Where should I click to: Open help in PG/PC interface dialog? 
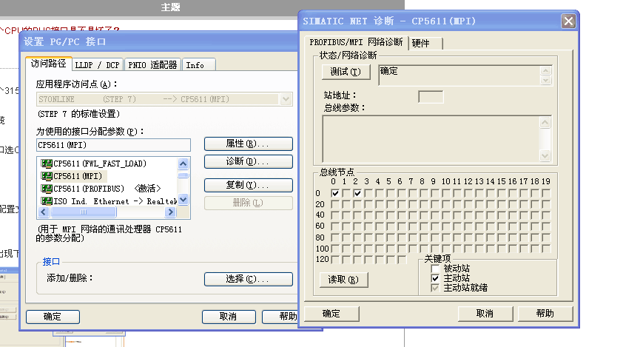(280, 317)
